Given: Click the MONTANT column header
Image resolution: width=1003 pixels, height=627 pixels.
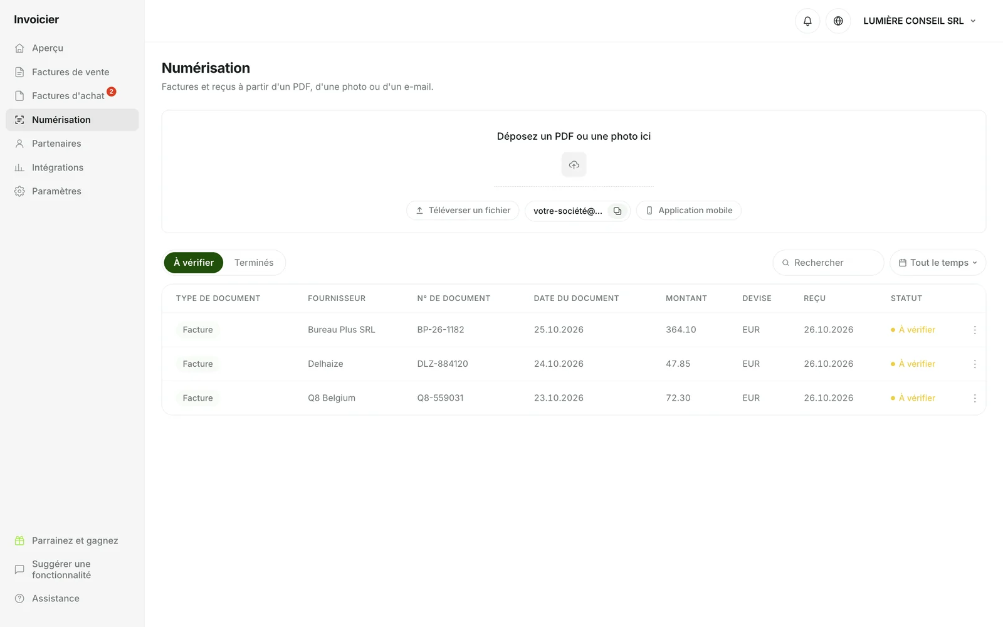Looking at the screenshot, I should click(x=686, y=298).
